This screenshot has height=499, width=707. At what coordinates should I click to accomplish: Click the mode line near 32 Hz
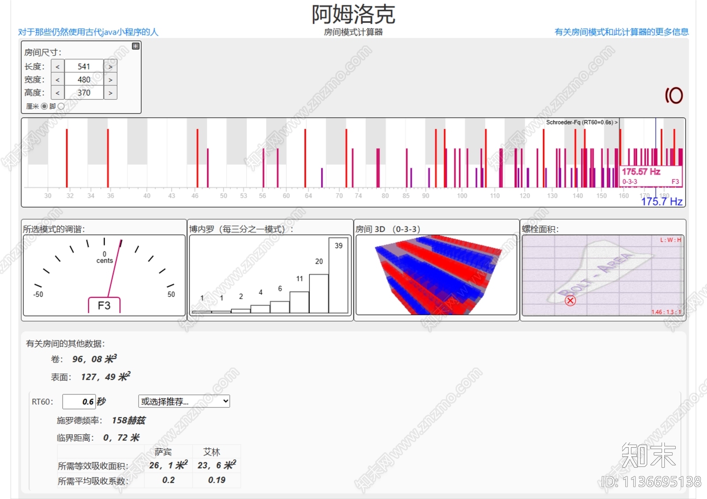(x=67, y=158)
